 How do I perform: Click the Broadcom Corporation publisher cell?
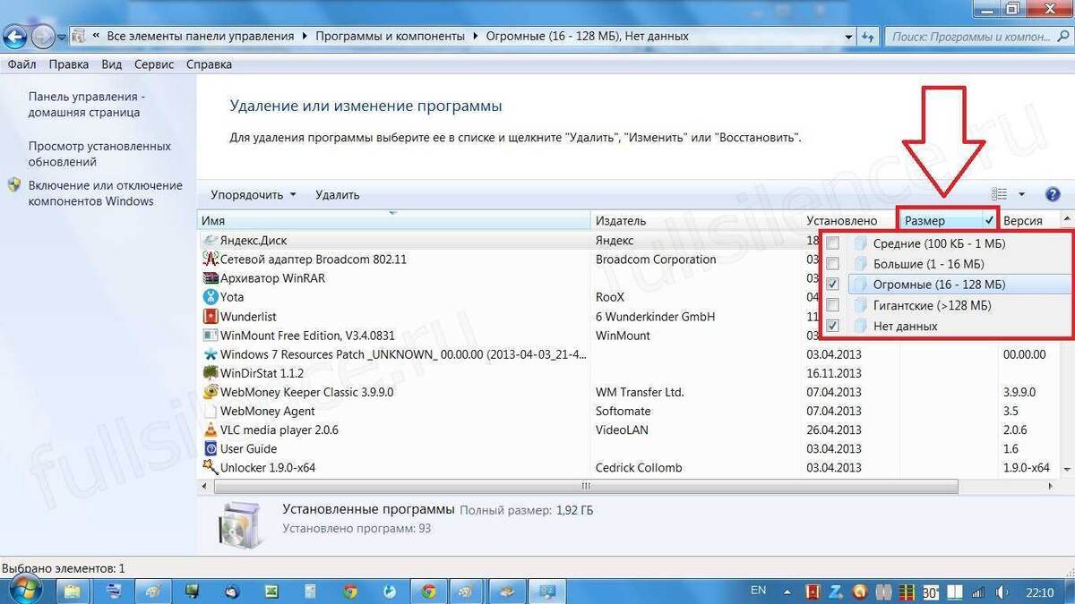pyautogui.click(x=656, y=259)
